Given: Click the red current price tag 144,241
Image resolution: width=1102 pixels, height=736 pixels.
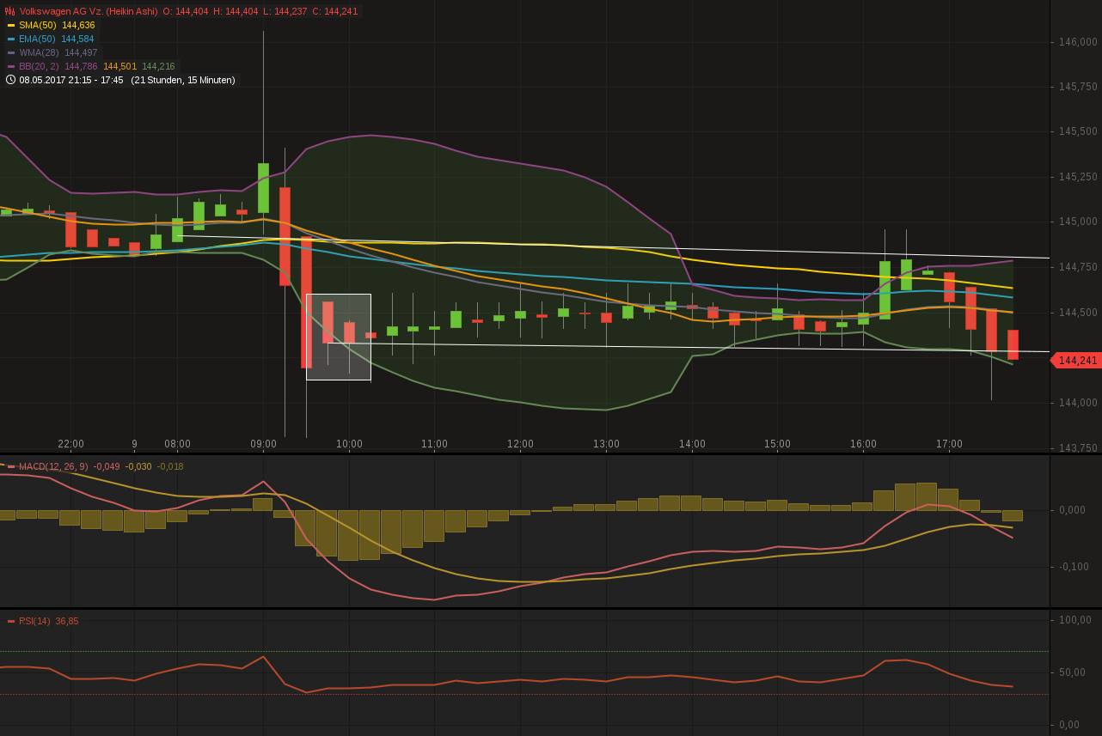Looking at the screenshot, I should (x=1076, y=361).
